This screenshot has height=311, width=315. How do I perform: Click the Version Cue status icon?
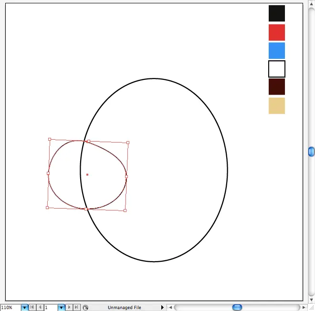tap(85, 308)
